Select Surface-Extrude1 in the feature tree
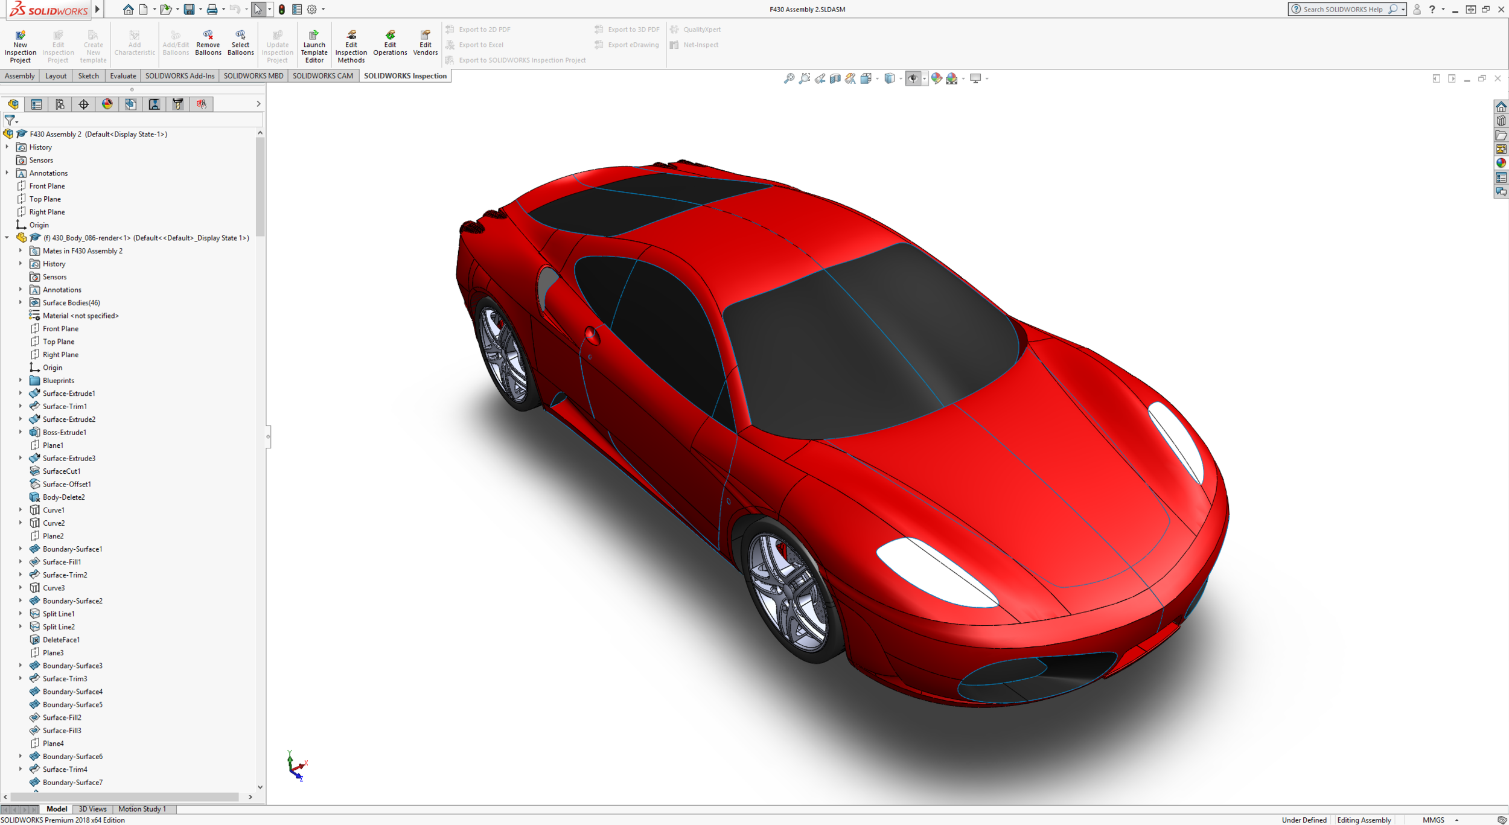The width and height of the screenshot is (1509, 825). (69, 393)
